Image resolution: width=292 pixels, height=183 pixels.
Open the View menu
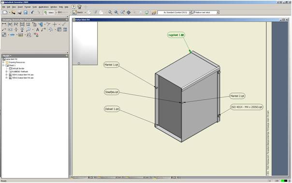tap(14, 7)
